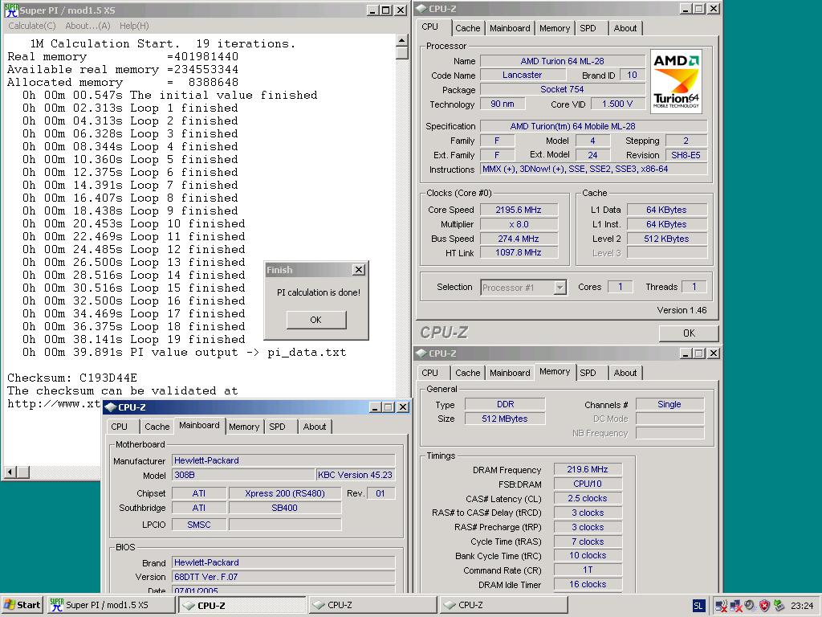This screenshot has width=822, height=617.
Task: Close the Finish dialog with the X
Action: (359, 270)
